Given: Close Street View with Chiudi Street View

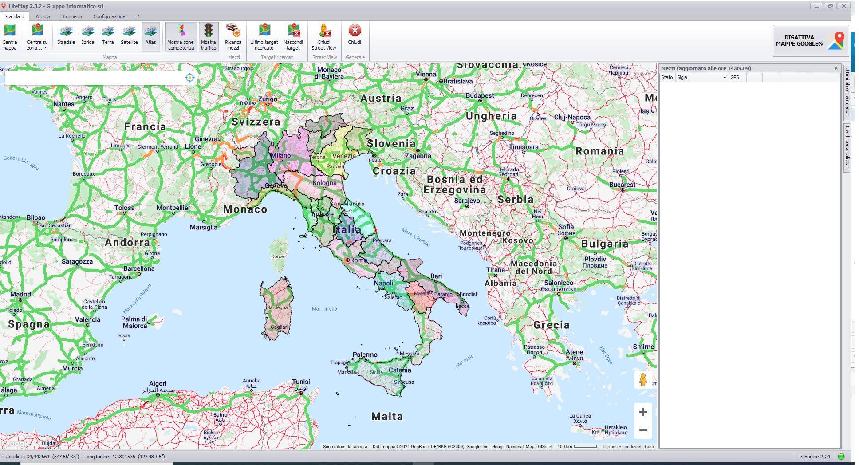Looking at the screenshot, I should 324,36.
